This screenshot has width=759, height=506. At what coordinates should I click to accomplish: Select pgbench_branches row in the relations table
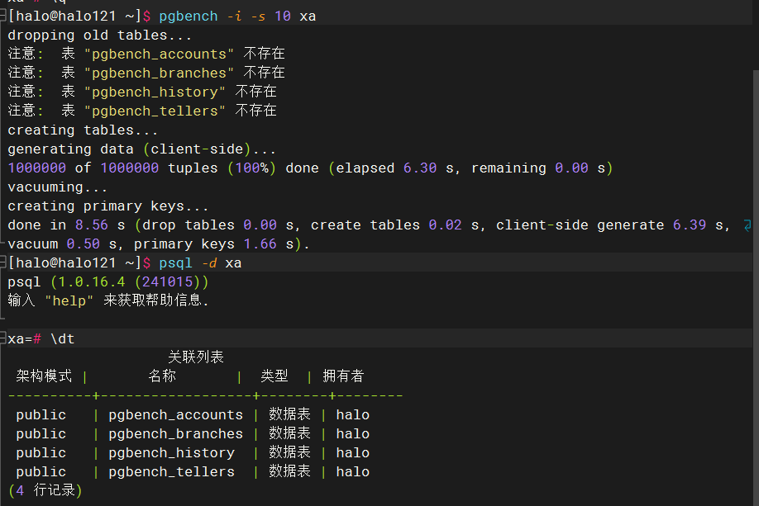[x=175, y=434]
